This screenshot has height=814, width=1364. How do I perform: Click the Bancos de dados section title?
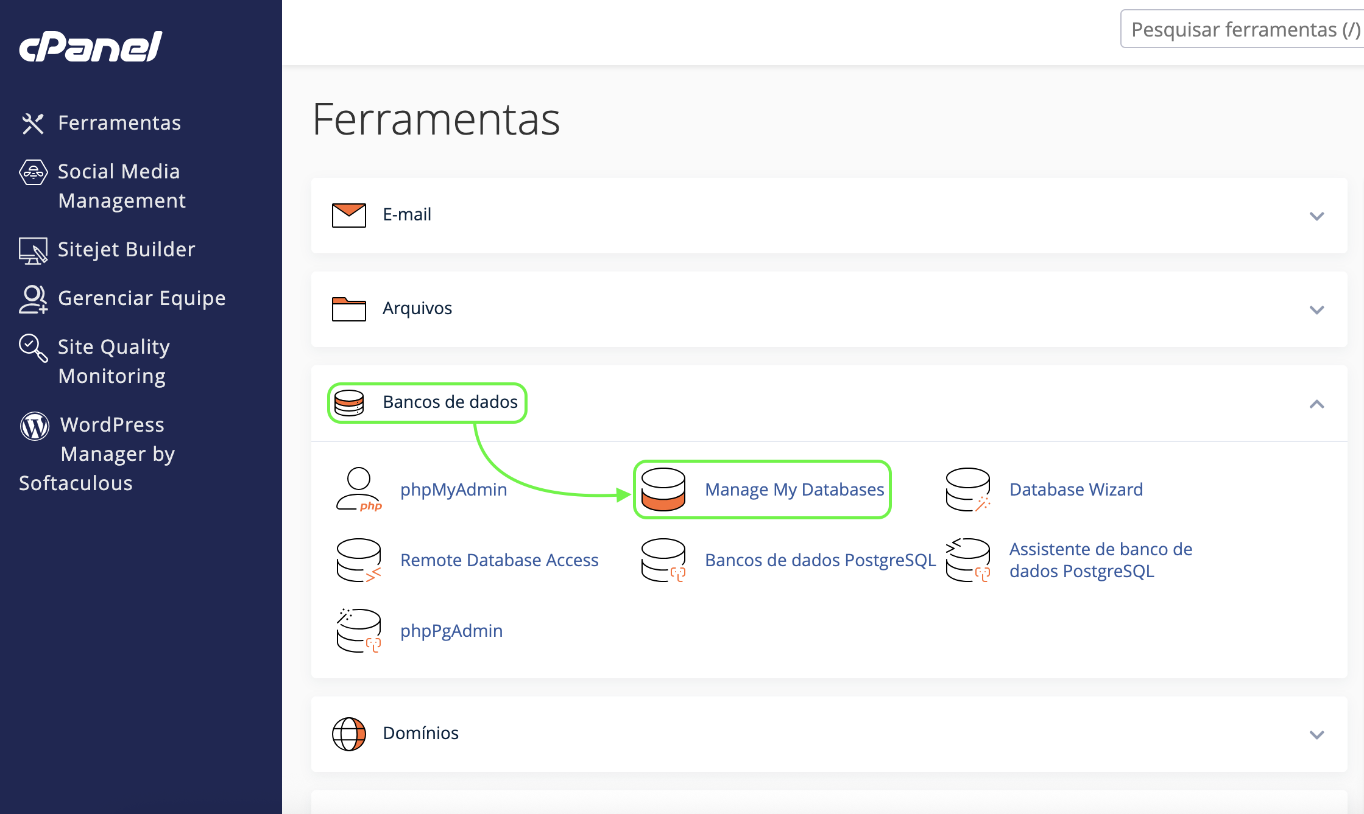(x=450, y=402)
